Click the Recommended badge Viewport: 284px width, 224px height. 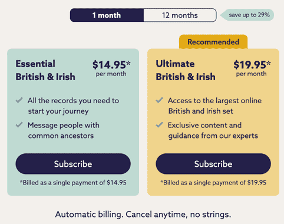213,42
